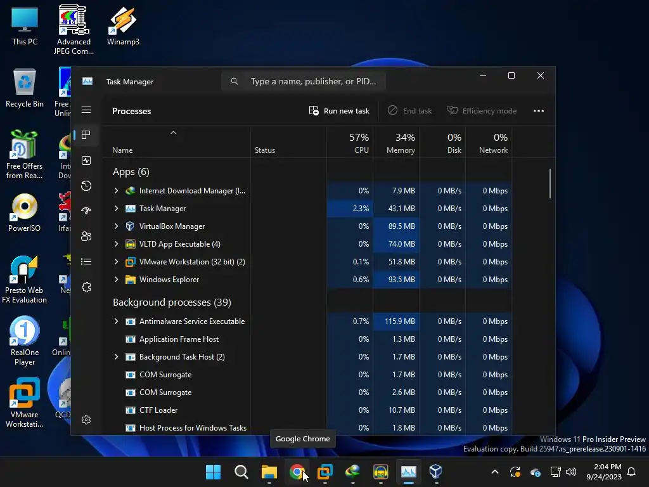The width and height of the screenshot is (649, 487).
Task: Expand the Antimalware Service Executable row
Action: [x=117, y=321]
